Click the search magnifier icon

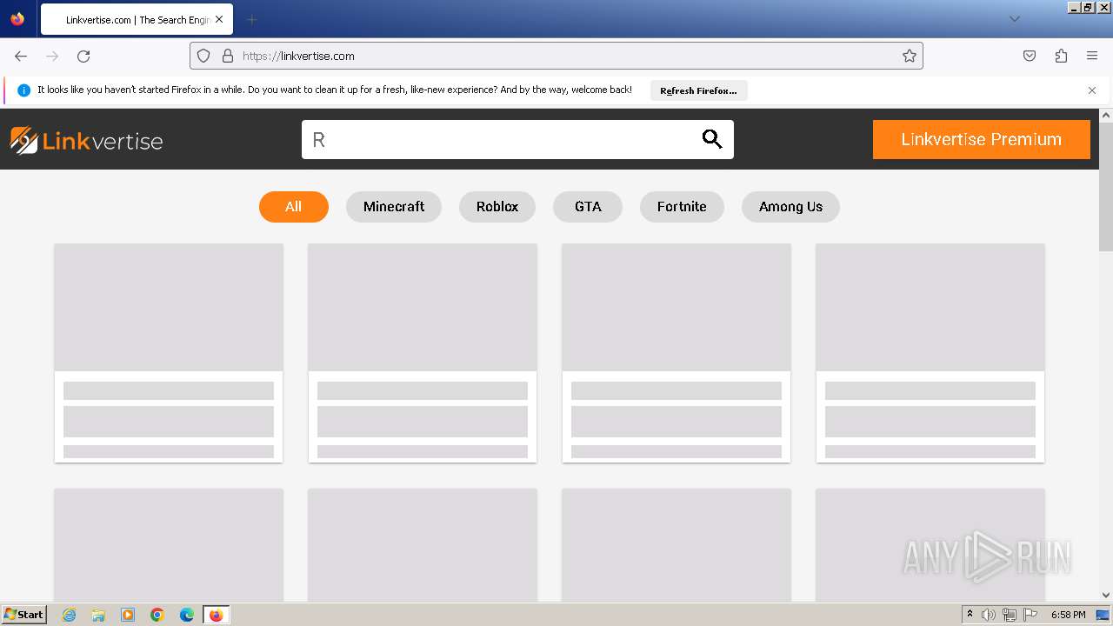(712, 139)
